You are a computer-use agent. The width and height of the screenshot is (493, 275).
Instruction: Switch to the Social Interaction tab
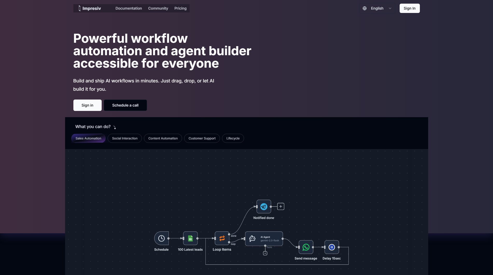[125, 138]
